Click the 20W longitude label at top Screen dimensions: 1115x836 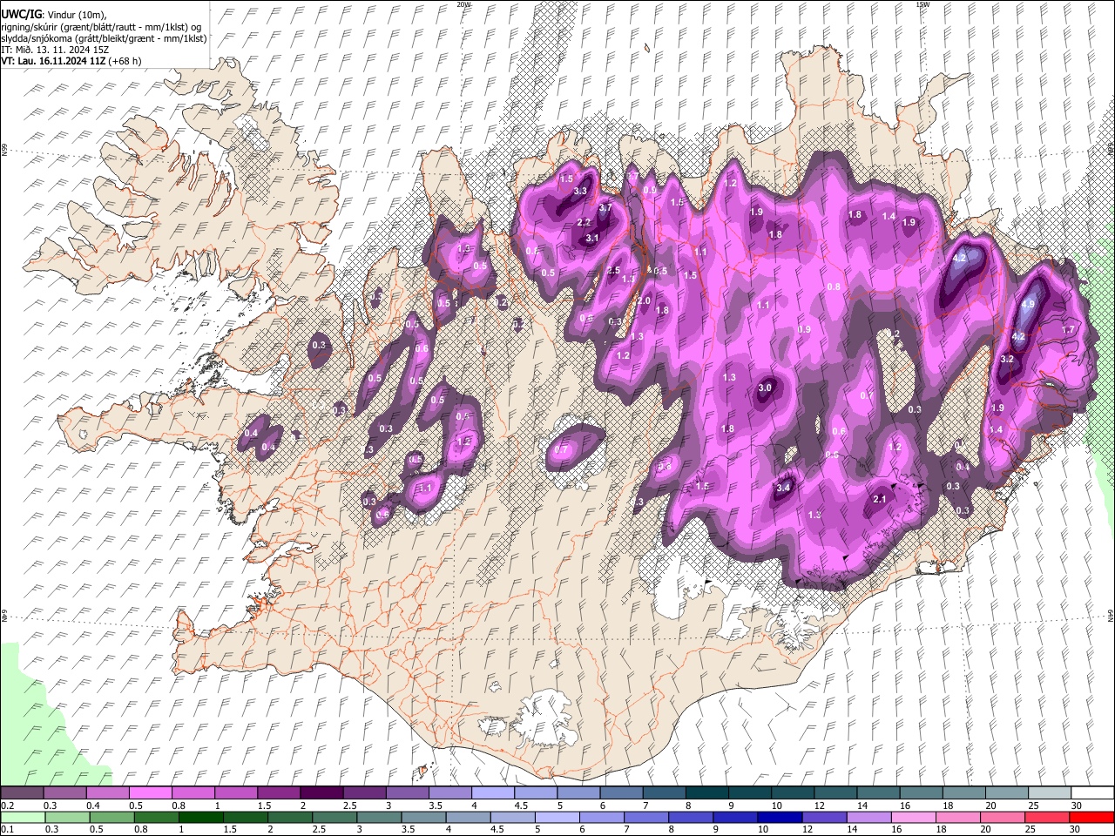pyautogui.click(x=463, y=4)
